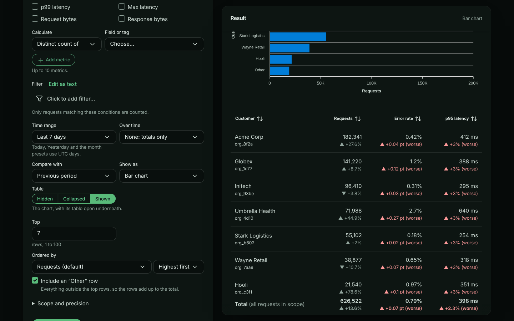The height and width of the screenshot is (321, 514).
Task: Enable the p99 latency checkbox
Action: point(35,6)
